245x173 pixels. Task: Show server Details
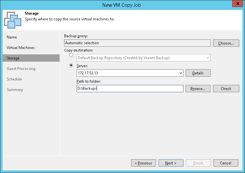(x=198, y=73)
